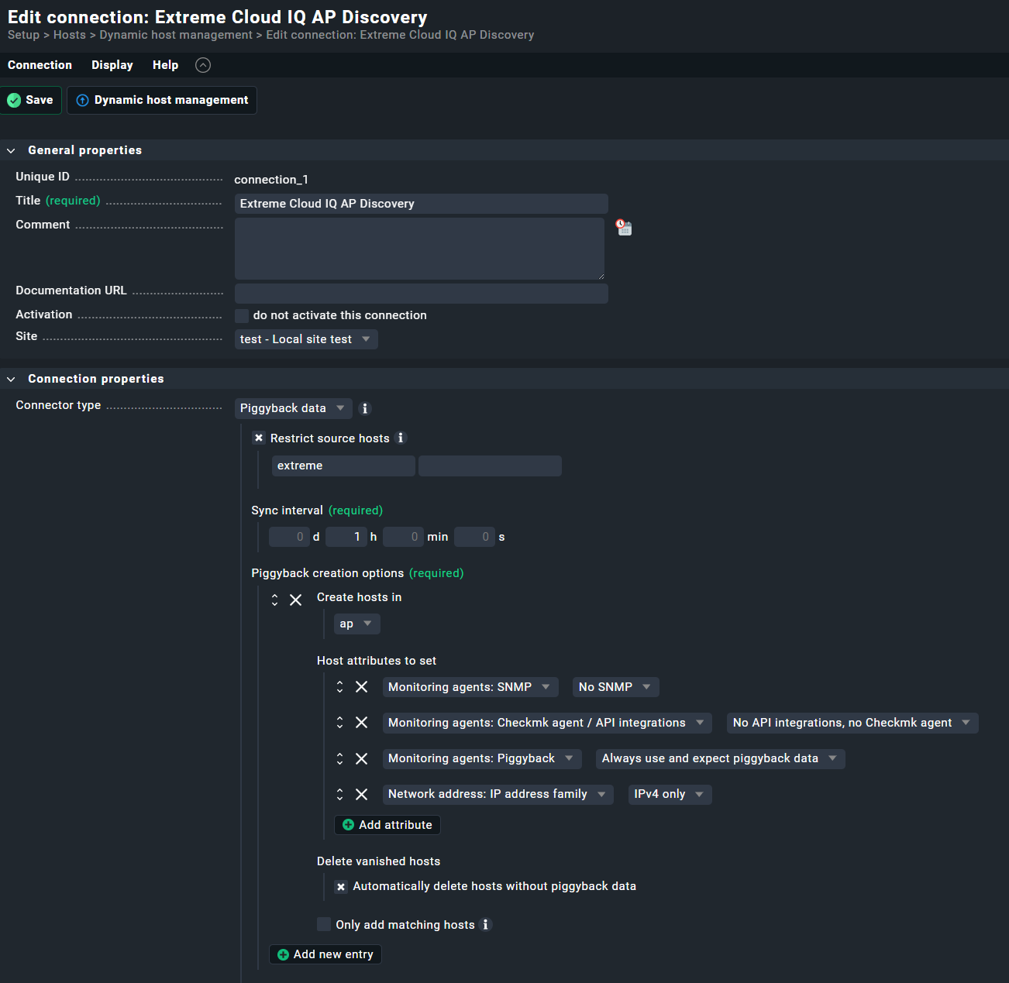Click into the Documentation URL field
The width and height of the screenshot is (1009, 983).
pyautogui.click(x=421, y=294)
